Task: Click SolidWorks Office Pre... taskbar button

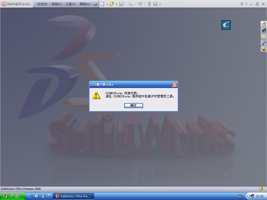Action: (x=73, y=196)
